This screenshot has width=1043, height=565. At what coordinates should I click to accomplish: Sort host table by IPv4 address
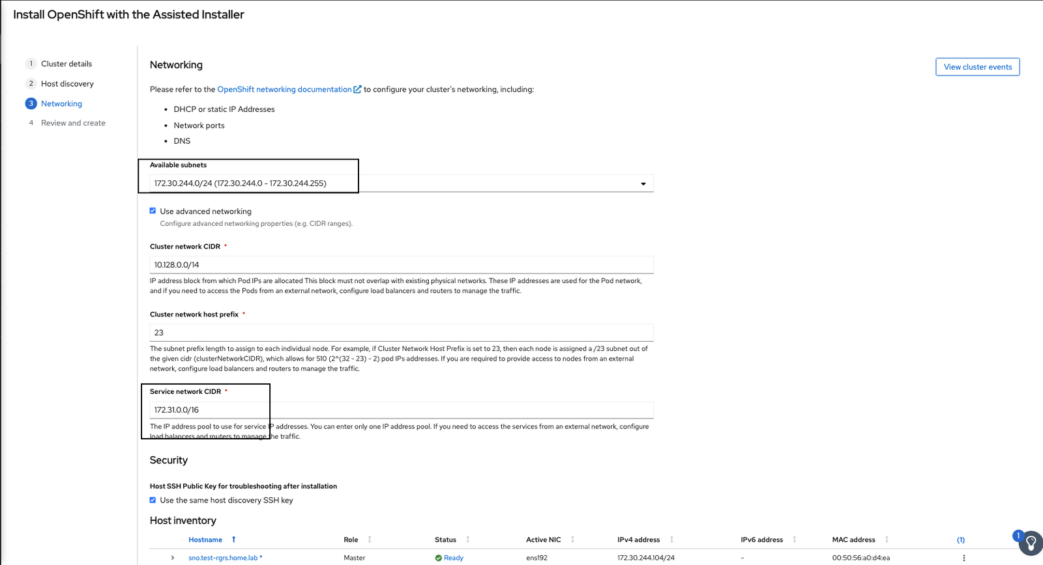coord(671,540)
